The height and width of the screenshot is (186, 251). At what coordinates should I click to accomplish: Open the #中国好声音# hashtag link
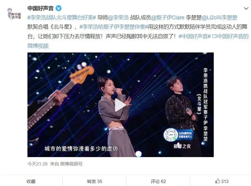pyautogui.click(x=195, y=36)
